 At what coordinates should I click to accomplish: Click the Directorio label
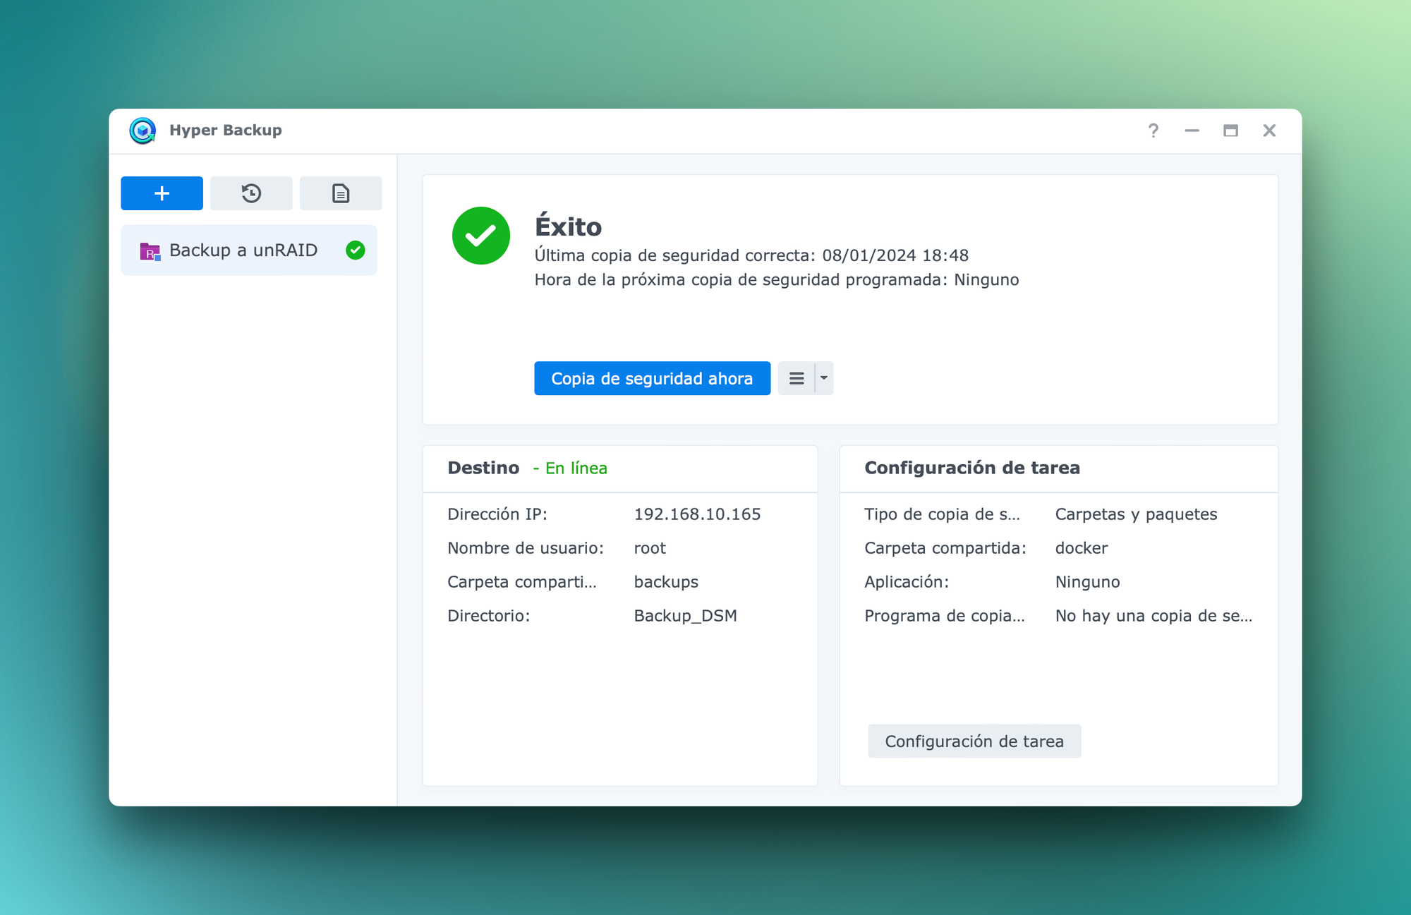[488, 616]
